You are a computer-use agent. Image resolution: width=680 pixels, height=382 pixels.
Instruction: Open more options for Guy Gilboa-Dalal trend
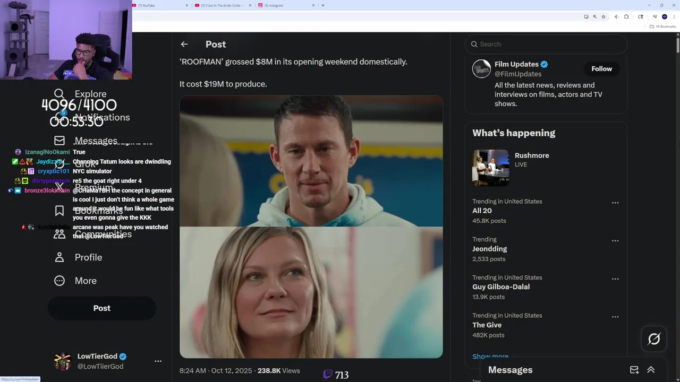point(615,279)
